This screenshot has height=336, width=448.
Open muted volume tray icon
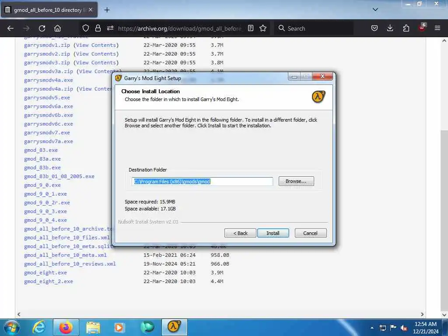[404, 328]
